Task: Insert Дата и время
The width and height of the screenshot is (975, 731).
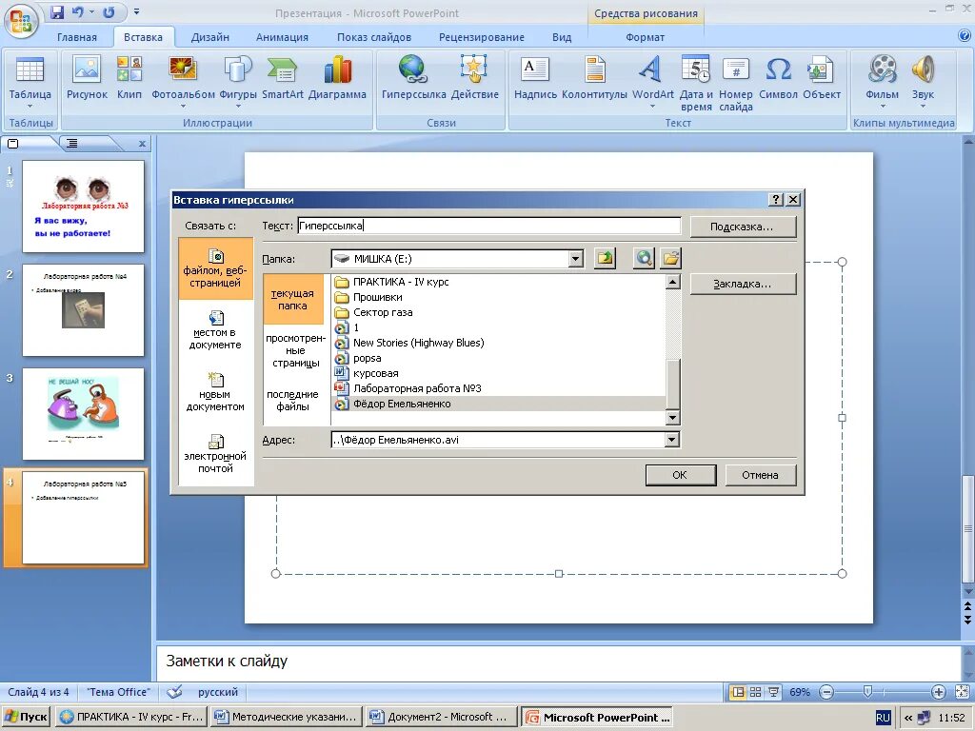Action: coord(696,83)
